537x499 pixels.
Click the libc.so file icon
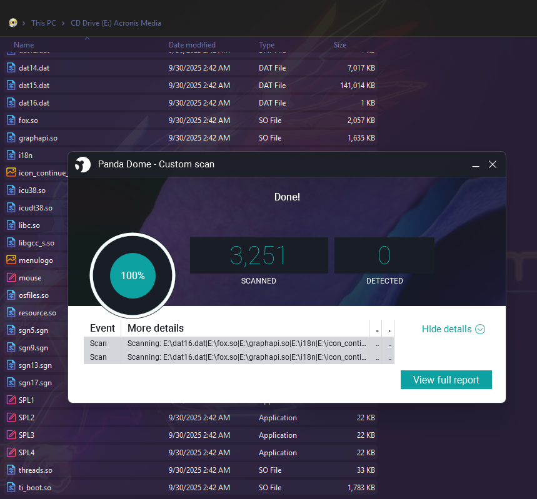pyautogui.click(x=11, y=225)
